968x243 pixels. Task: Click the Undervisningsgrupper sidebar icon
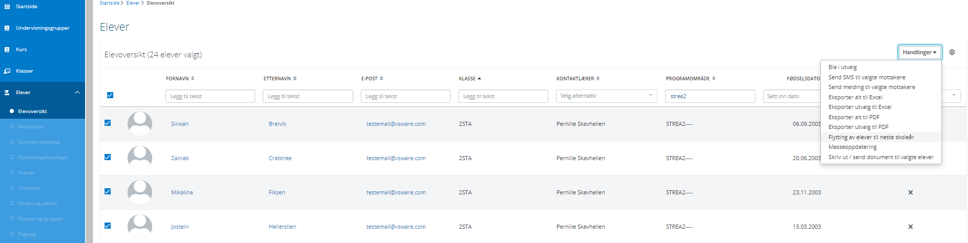[7, 28]
